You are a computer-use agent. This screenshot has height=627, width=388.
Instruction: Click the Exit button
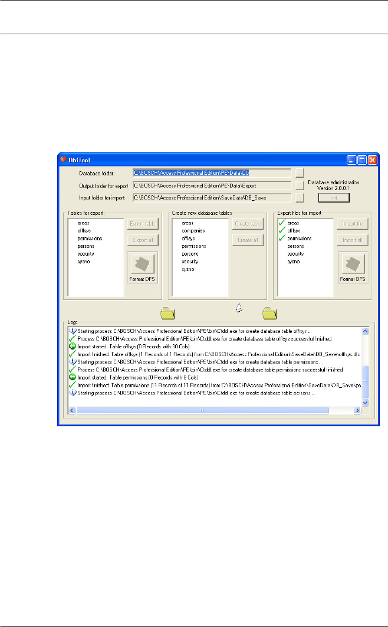(334, 198)
